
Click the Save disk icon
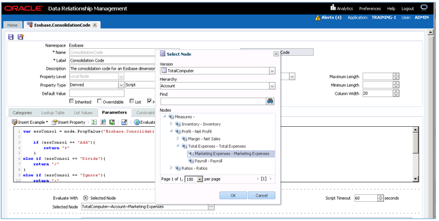pyautogui.click(x=10, y=37)
